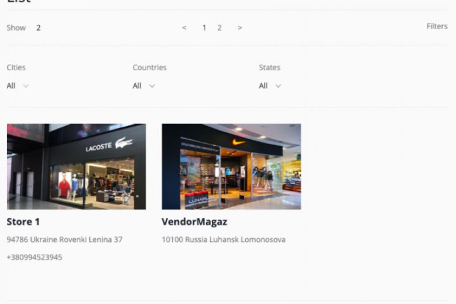Change the Show items count value 2
The width and height of the screenshot is (456, 304).
(x=39, y=28)
